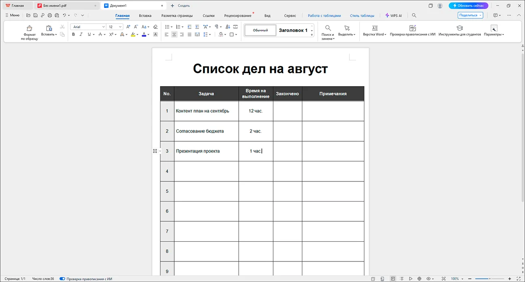Click the yellow highlight color button
525x282 pixels.
pos(133,34)
